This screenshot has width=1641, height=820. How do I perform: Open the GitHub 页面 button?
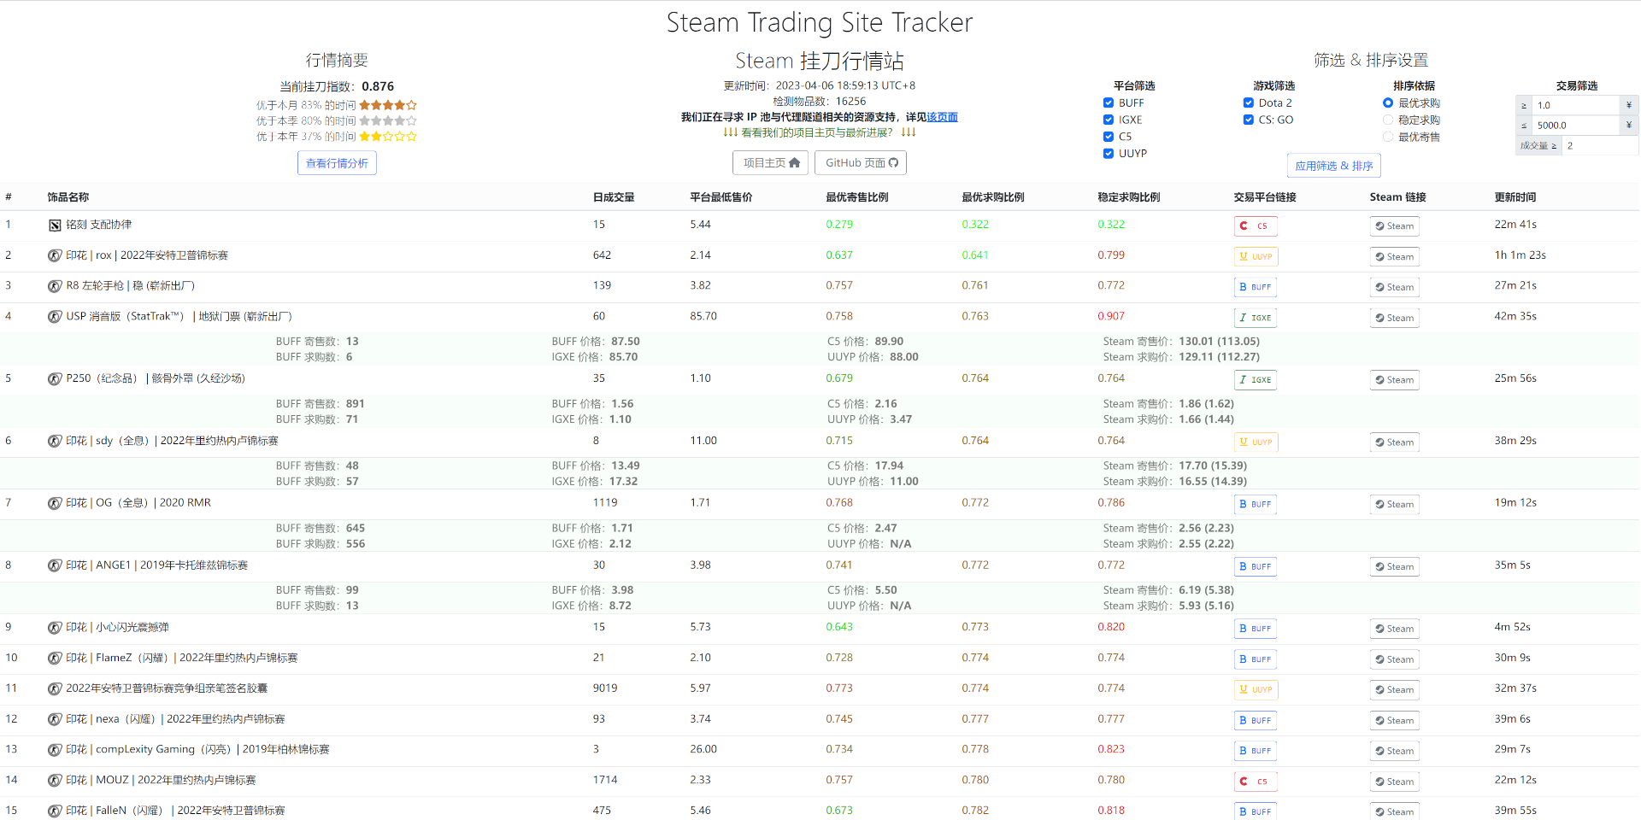click(861, 163)
